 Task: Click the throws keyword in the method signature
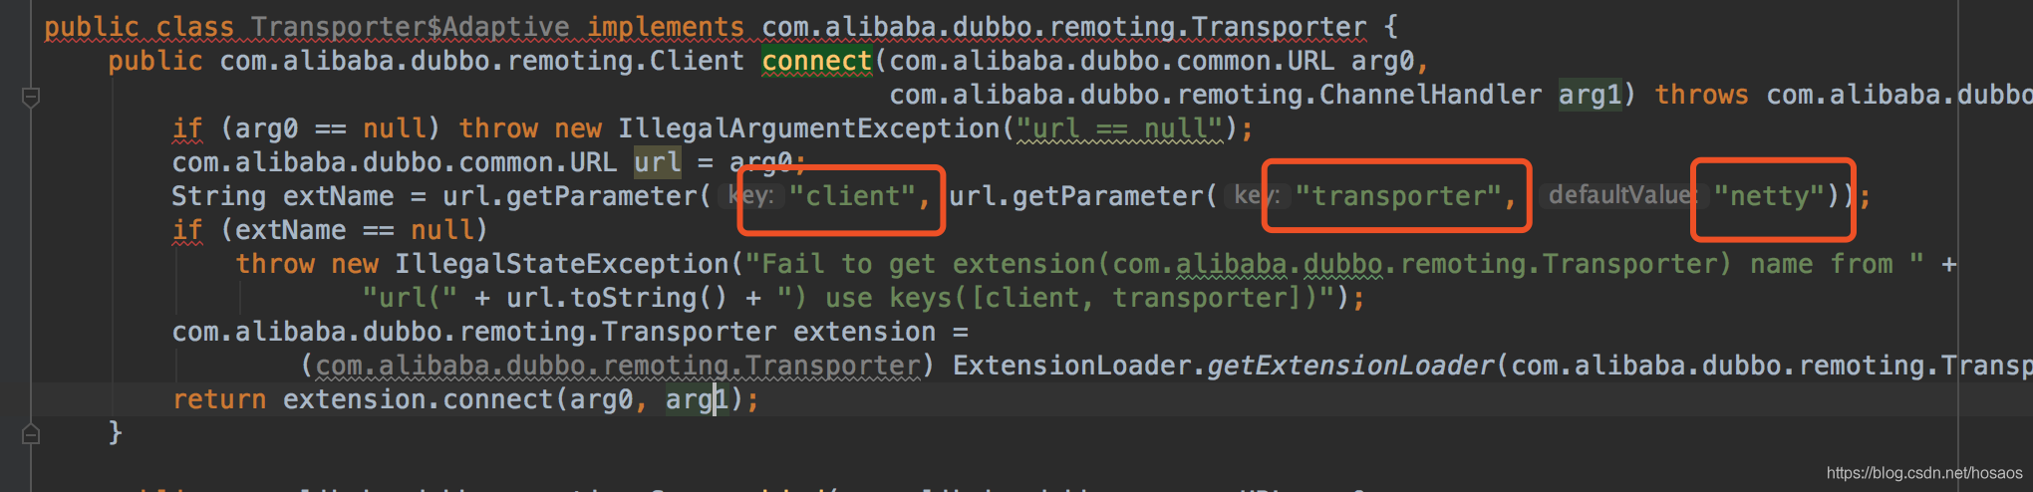[x=1701, y=95]
